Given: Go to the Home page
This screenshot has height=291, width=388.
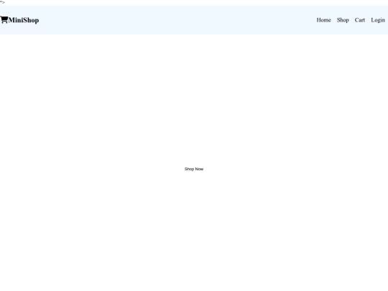Looking at the screenshot, I should pos(323,20).
